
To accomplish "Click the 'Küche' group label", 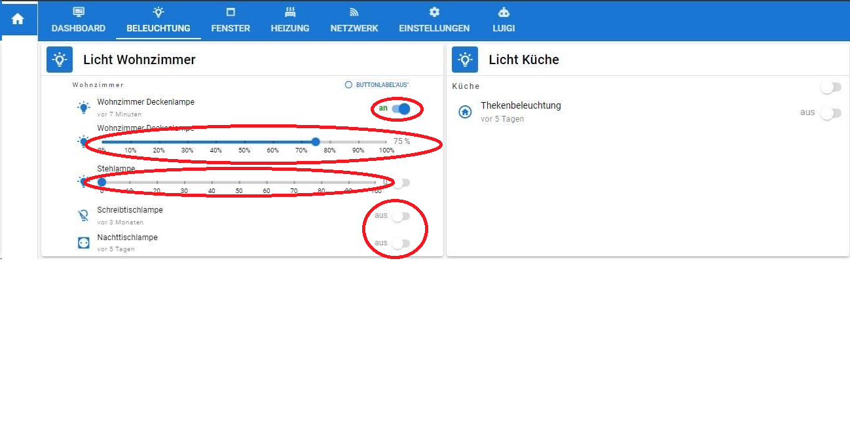I will click(x=466, y=86).
